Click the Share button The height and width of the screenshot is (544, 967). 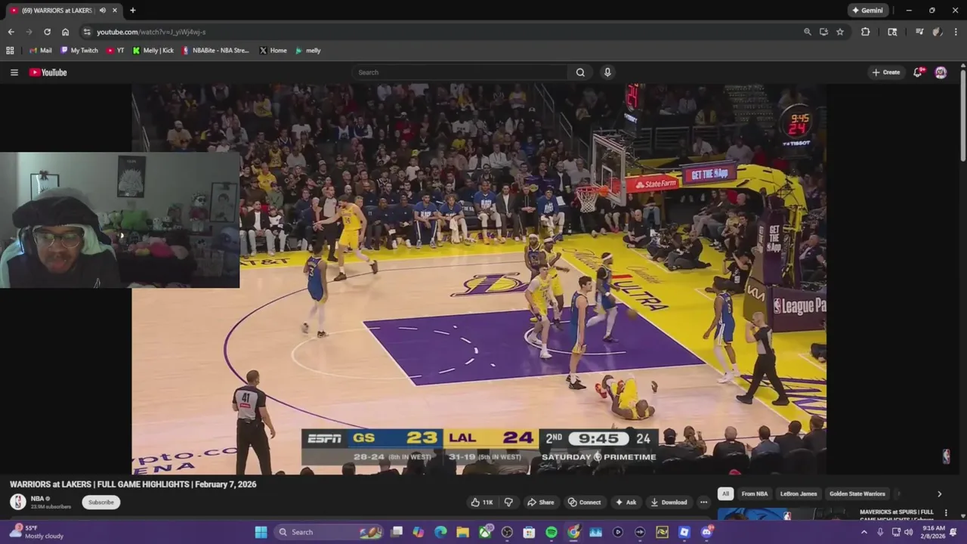point(540,502)
